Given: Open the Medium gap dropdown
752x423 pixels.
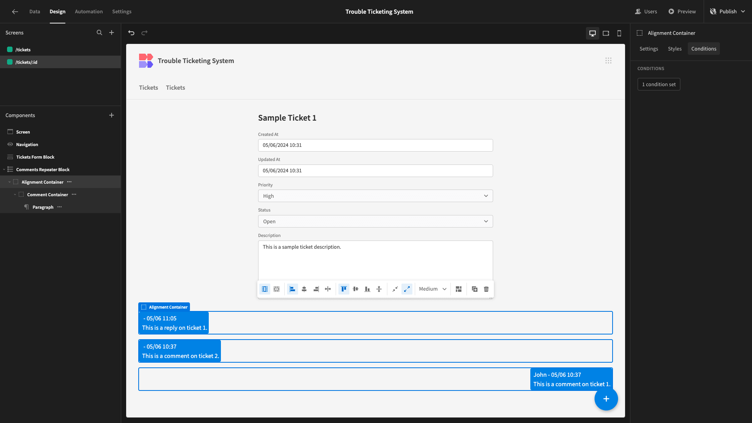Looking at the screenshot, I should 432,289.
